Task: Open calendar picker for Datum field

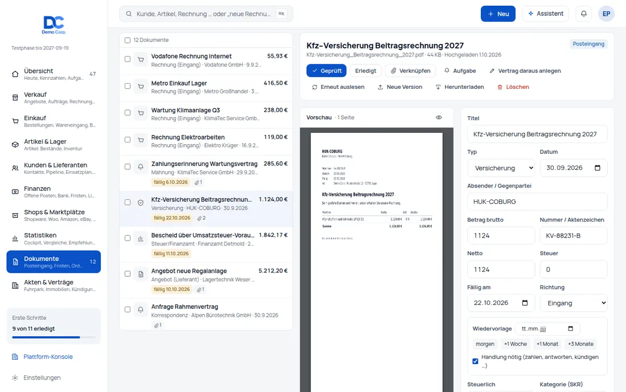Action: click(x=597, y=168)
